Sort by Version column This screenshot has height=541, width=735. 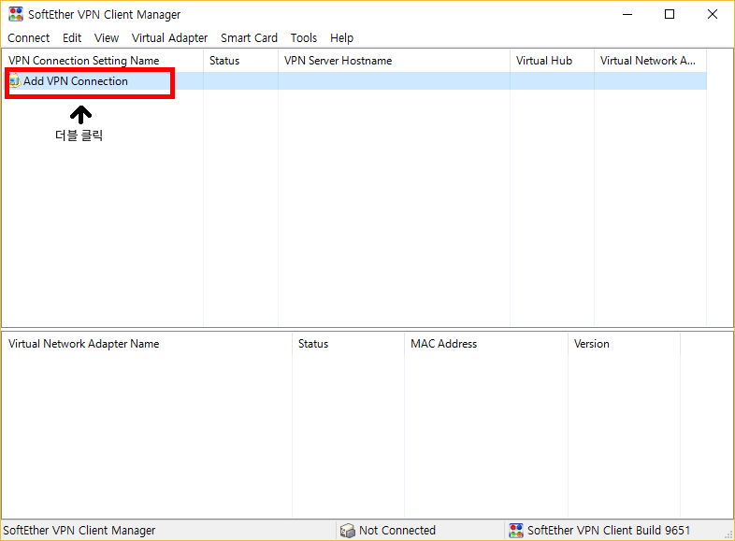(624, 344)
